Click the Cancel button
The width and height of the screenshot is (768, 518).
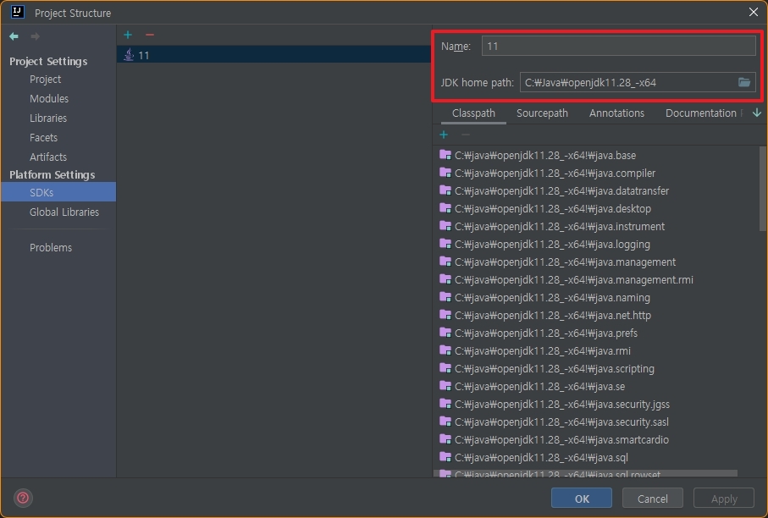tap(652, 499)
